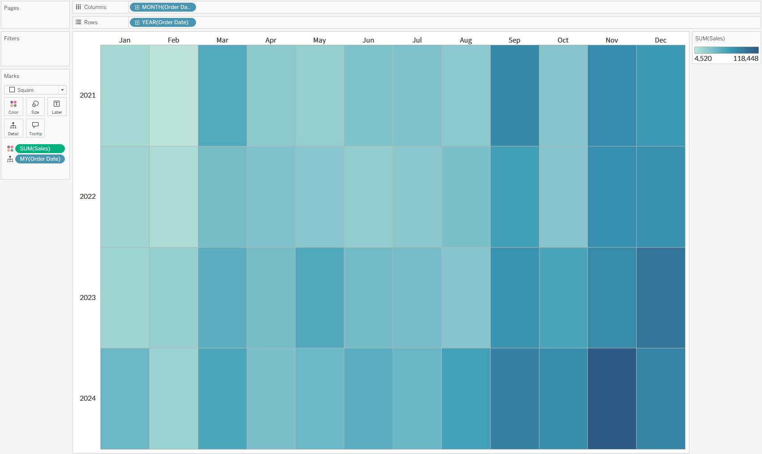
Task: Click the Filters shelf area
Action: click(x=35, y=49)
